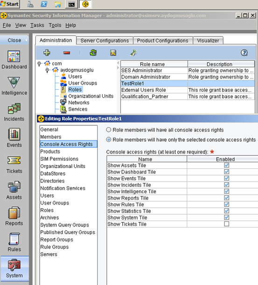Uncheck Show Assets Tile checkbox
Viewport: 258px width, 285px height.
(x=226, y=165)
